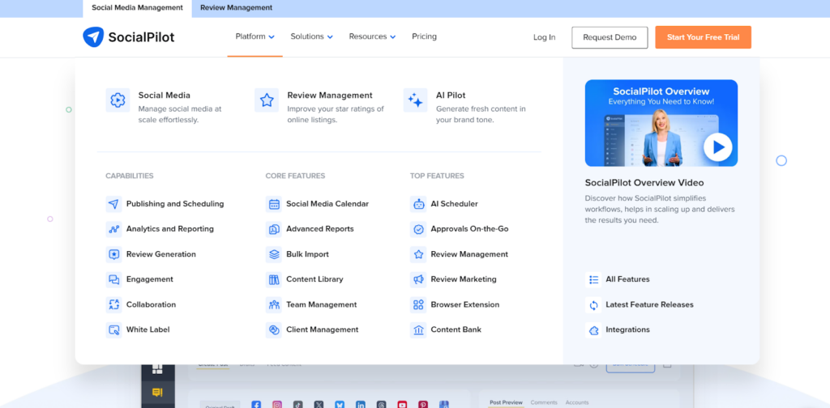The image size is (830, 408).
Task: Click the SocialPilot paper plane logo icon
Action: (93, 37)
